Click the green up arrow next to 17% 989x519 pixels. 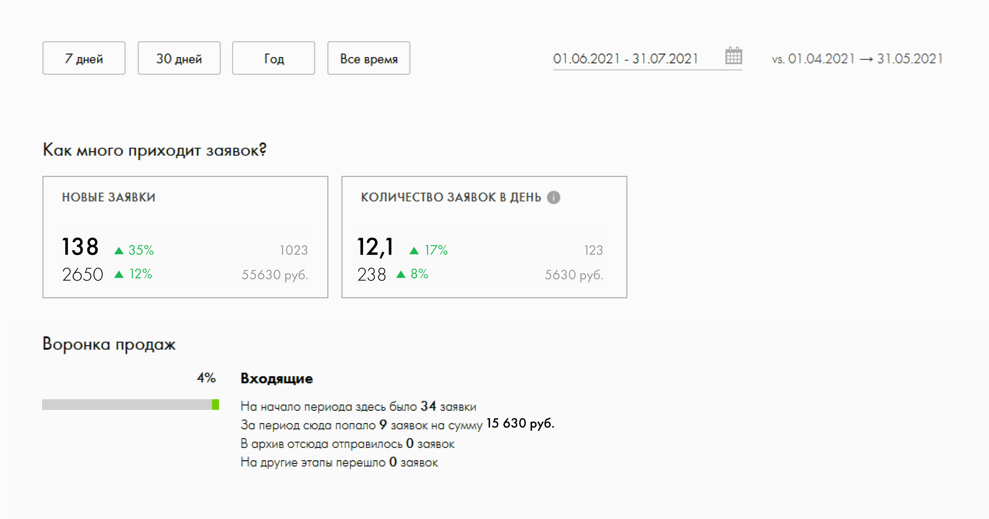tap(414, 250)
